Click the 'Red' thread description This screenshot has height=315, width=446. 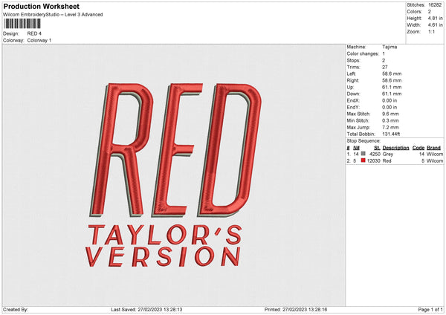tap(387, 160)
